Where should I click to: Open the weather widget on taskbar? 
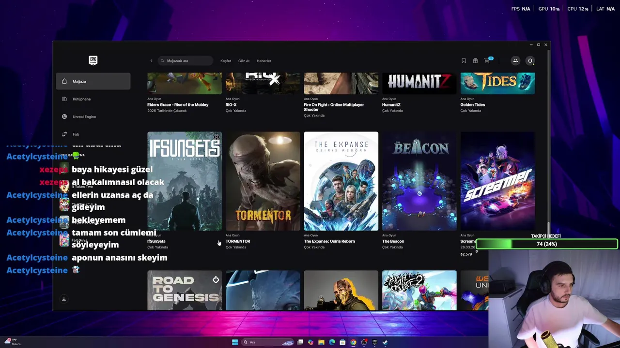tap(13, 342)
